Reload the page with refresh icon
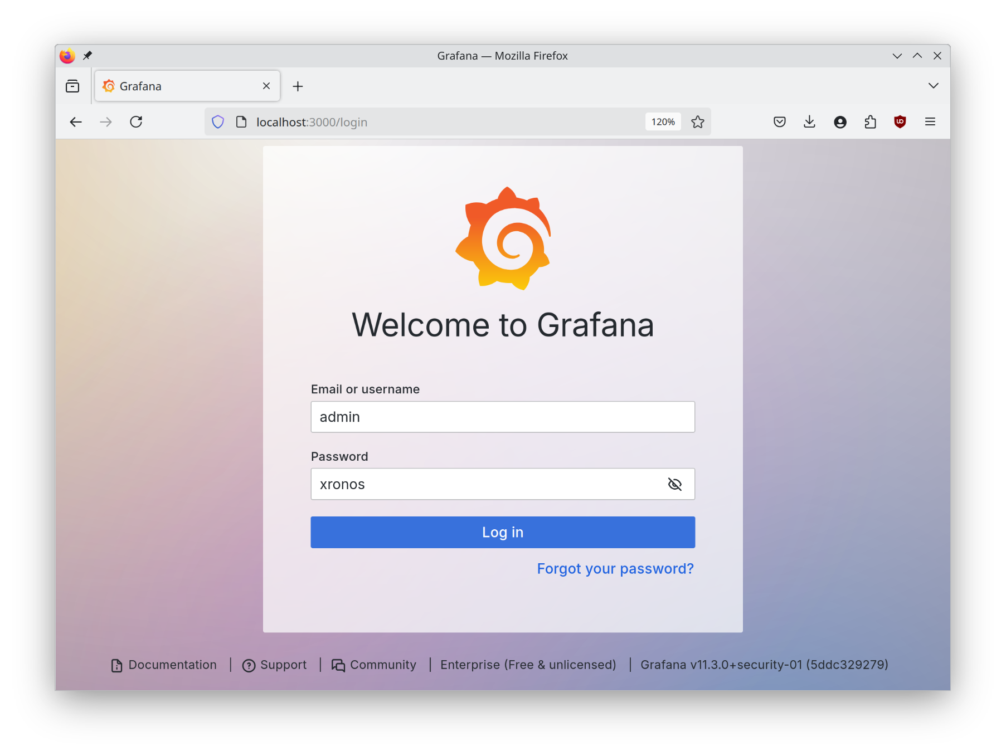The width and height of the screenshot is (1006, 756). [136, 122]
